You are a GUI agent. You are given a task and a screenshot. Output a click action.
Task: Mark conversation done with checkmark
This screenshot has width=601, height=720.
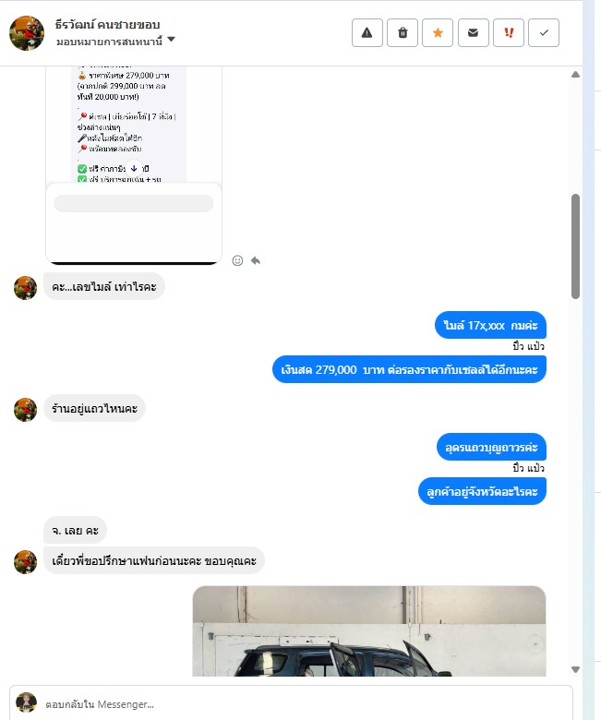click(544, 32)
